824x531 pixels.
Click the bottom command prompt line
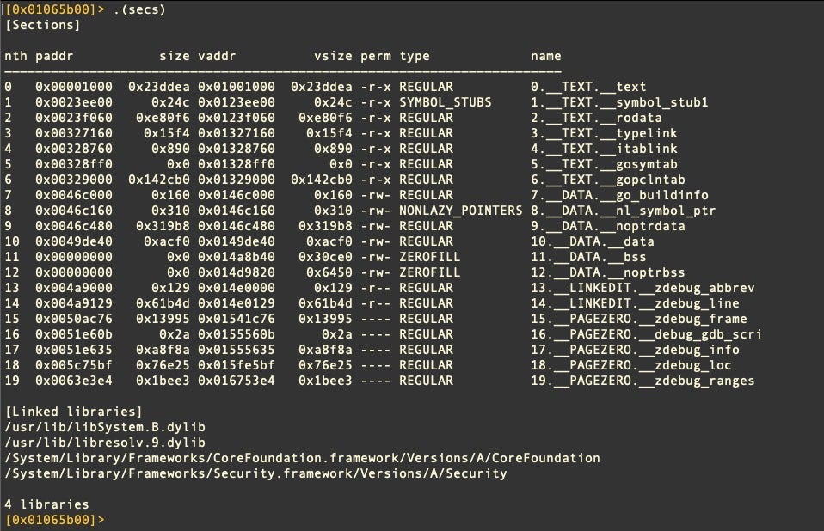57,520
